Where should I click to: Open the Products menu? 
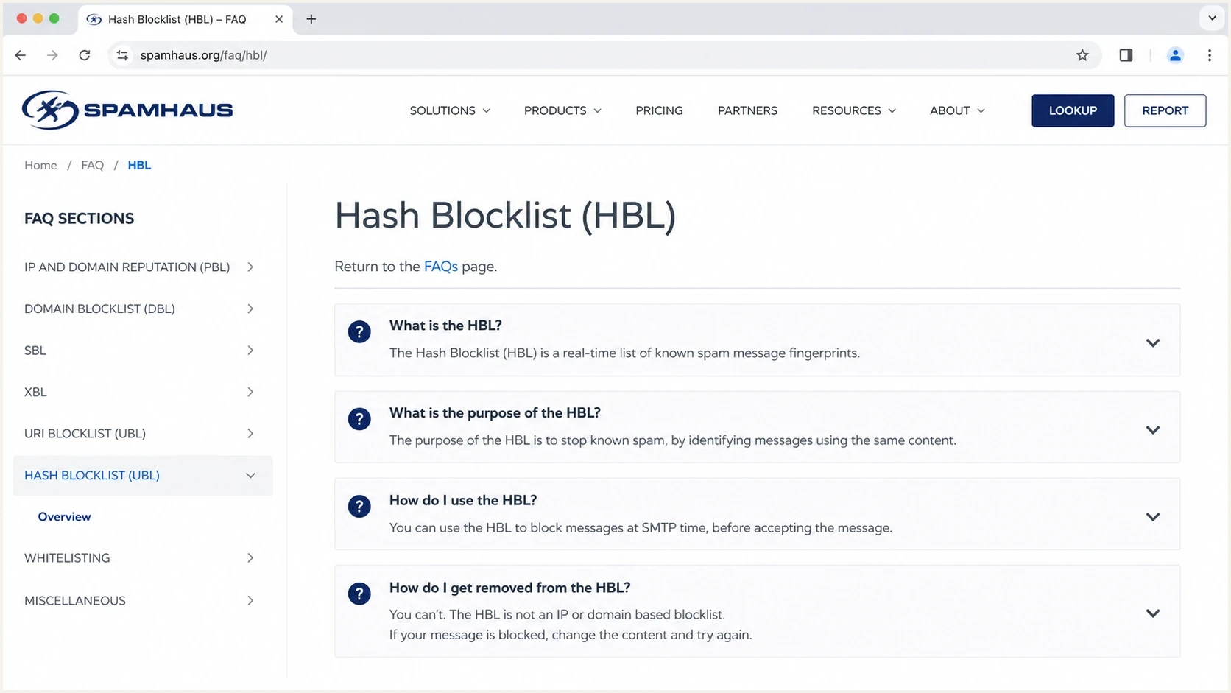562,110
